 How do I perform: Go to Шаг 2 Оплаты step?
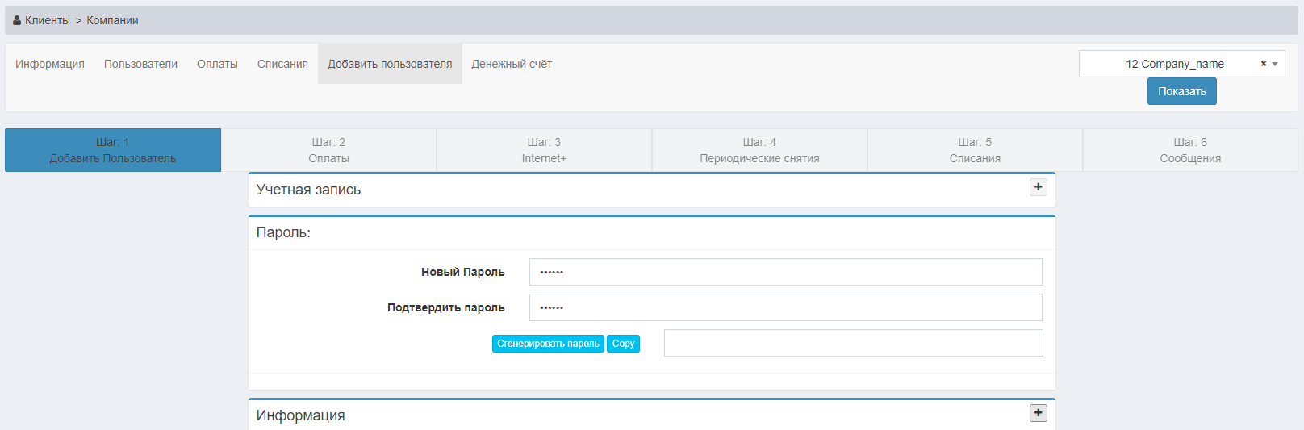(328, 150)
